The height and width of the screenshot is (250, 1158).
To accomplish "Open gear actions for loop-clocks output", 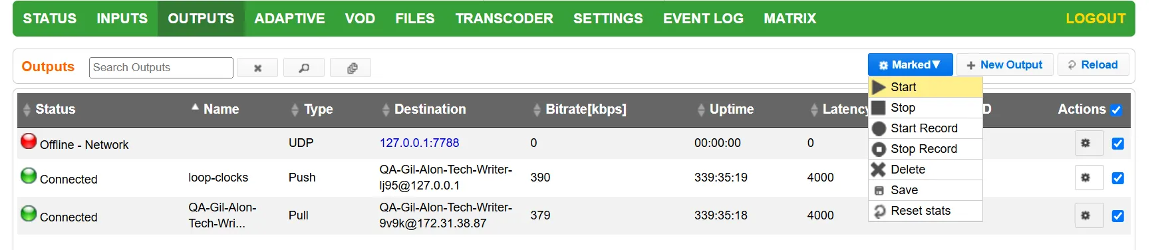I will pyautogui.click(x=1089, y=178).
